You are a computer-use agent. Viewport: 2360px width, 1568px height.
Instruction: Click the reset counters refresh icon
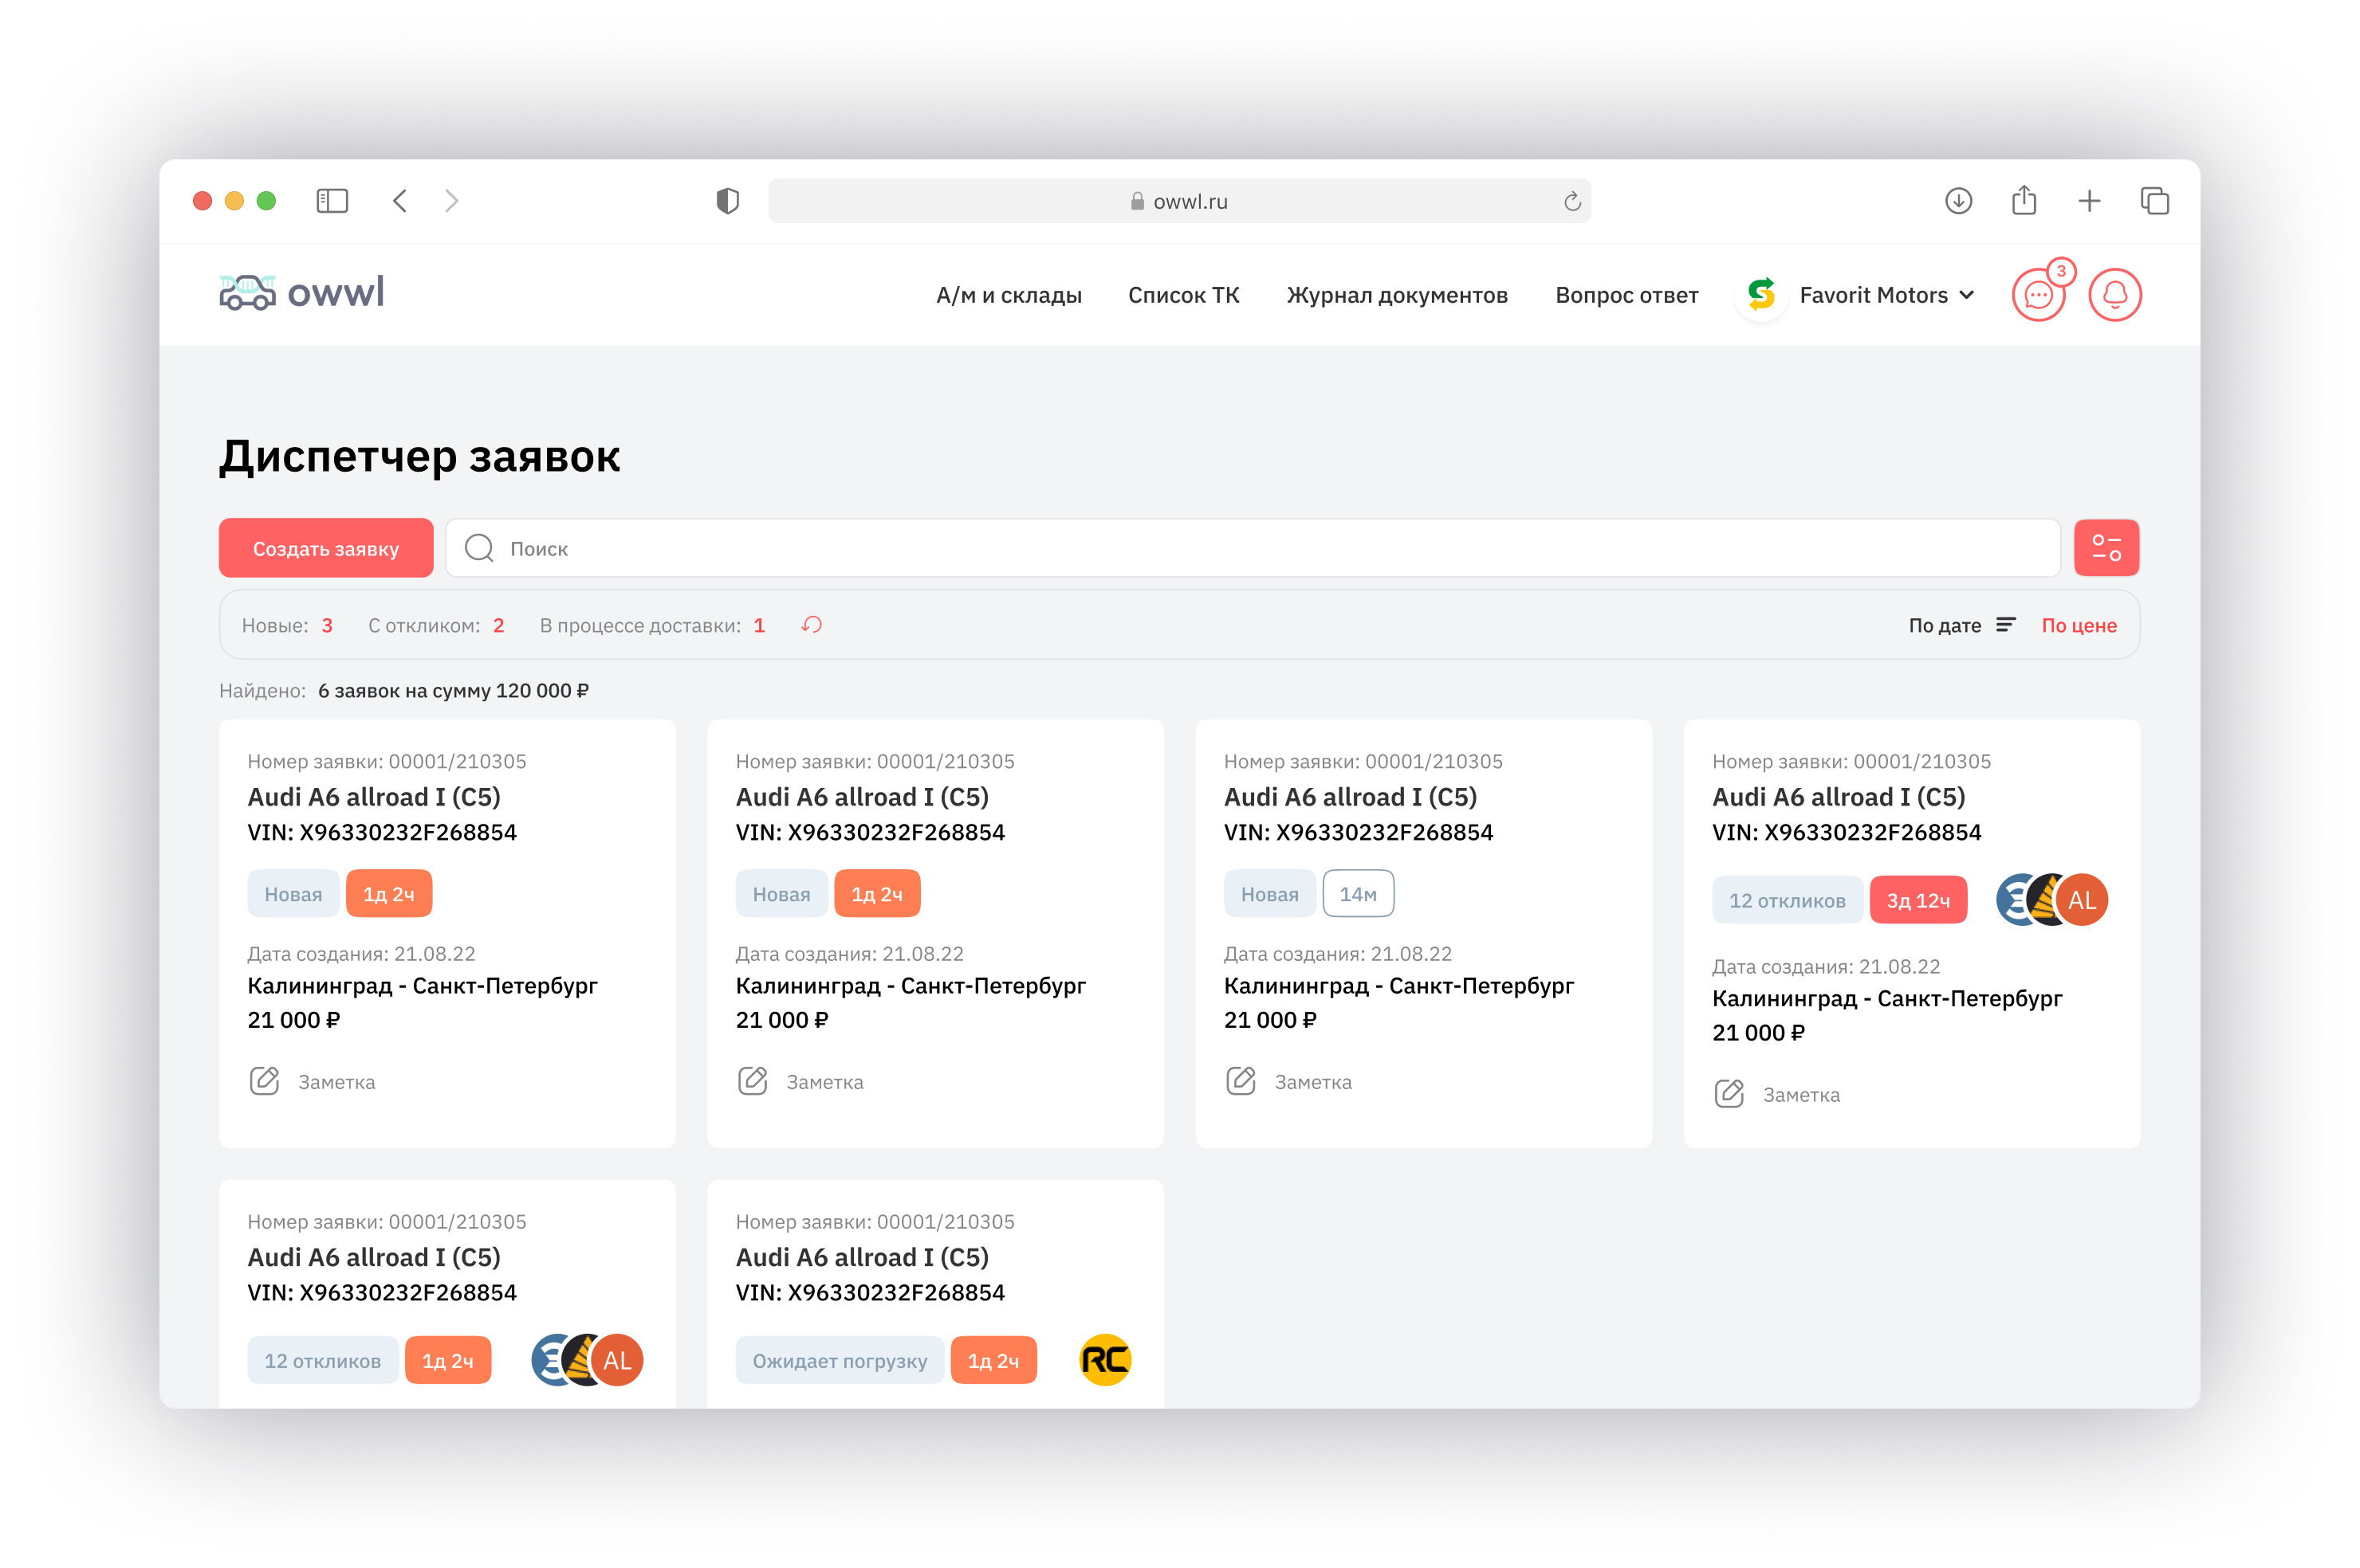[x=812, y=625]
